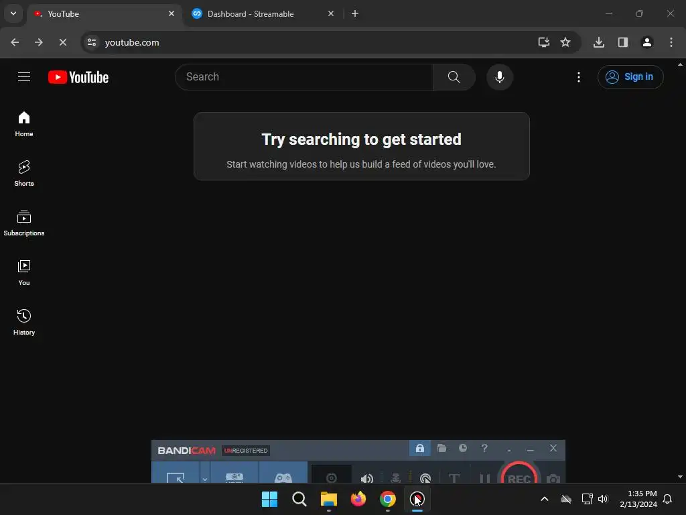Open a new browser tab
686x515 pixels.
pyautogui.click(x=355, y=13)
